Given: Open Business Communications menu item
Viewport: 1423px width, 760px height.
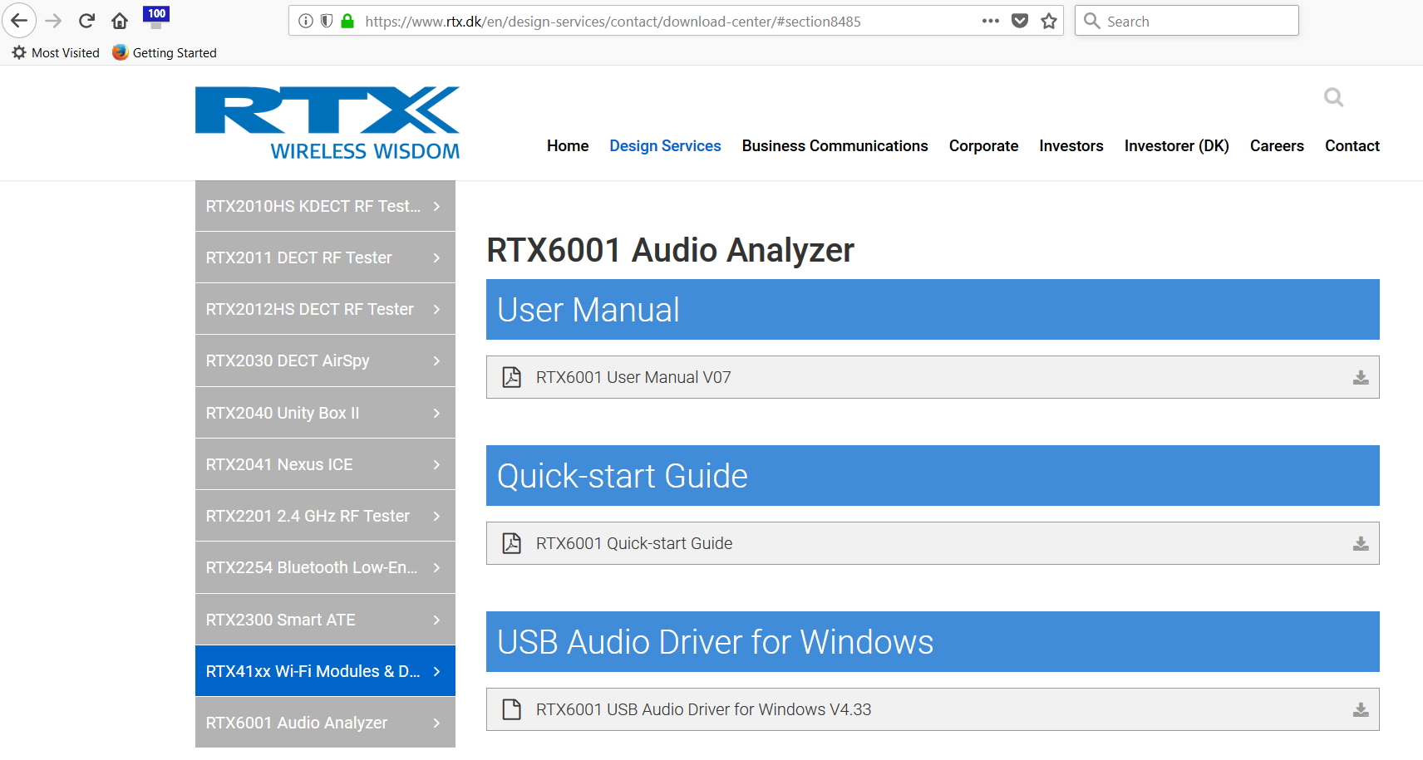Looking at the screenshot, I should click(x=835, y=146).
